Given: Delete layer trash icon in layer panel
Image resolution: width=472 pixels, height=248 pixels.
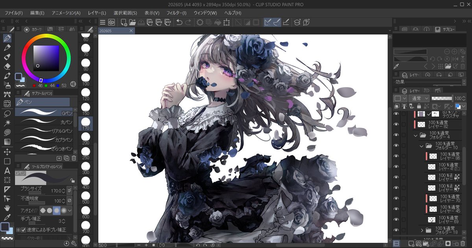Looking at the screenshot, I should coord(462,244).
